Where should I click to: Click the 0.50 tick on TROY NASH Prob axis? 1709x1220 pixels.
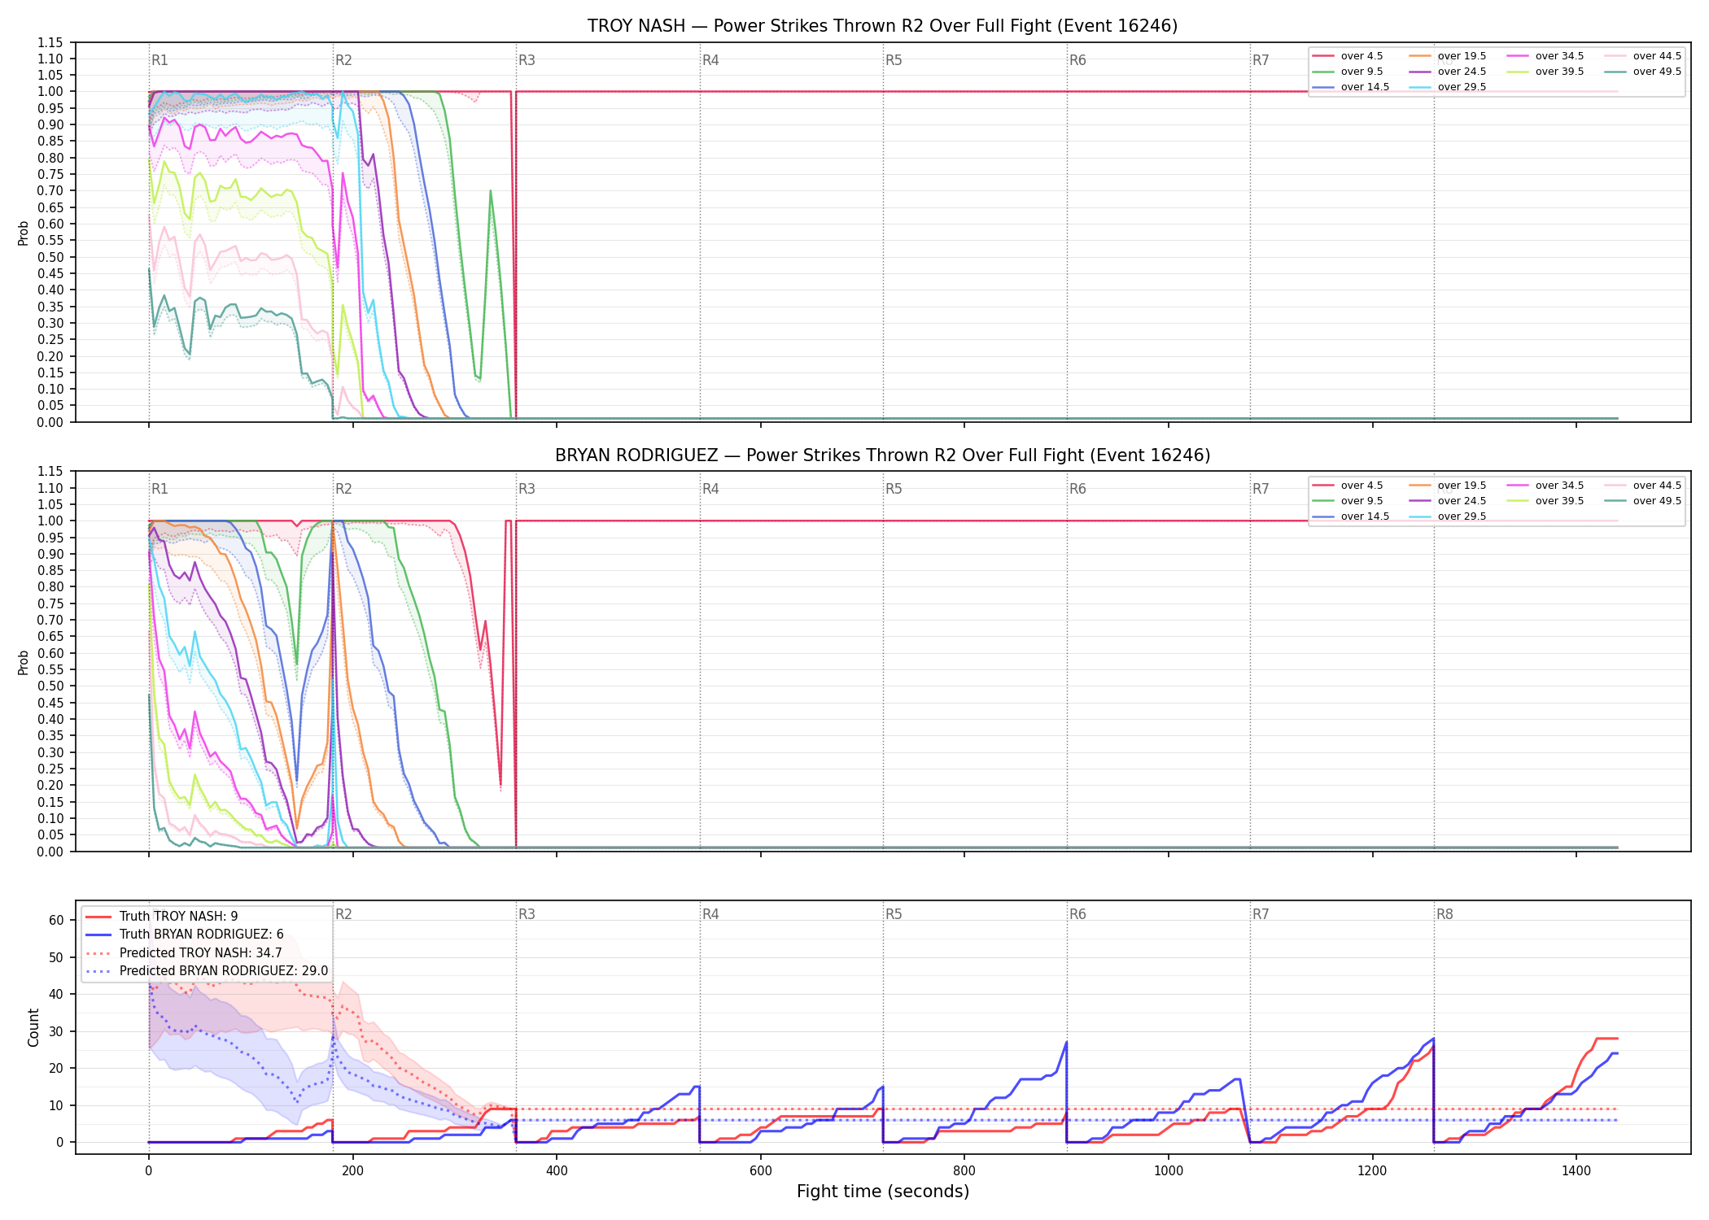[x=50, y=257]
